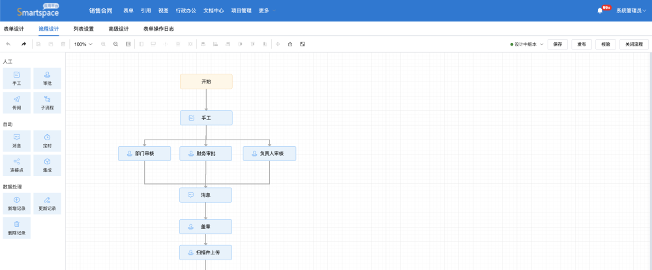Select the 连接点 connection point tool
This screenshot has width=652, height=270.
(x=16, y=165)
